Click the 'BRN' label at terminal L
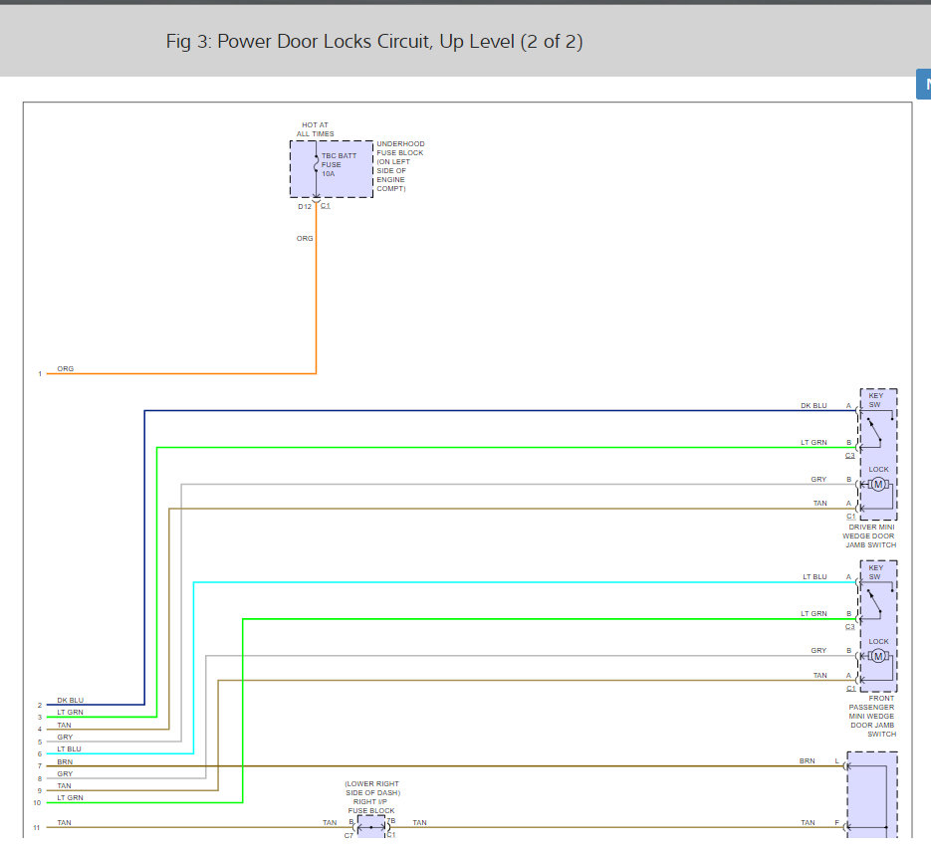Screen dimensions: 931x853 coord(807,760)
